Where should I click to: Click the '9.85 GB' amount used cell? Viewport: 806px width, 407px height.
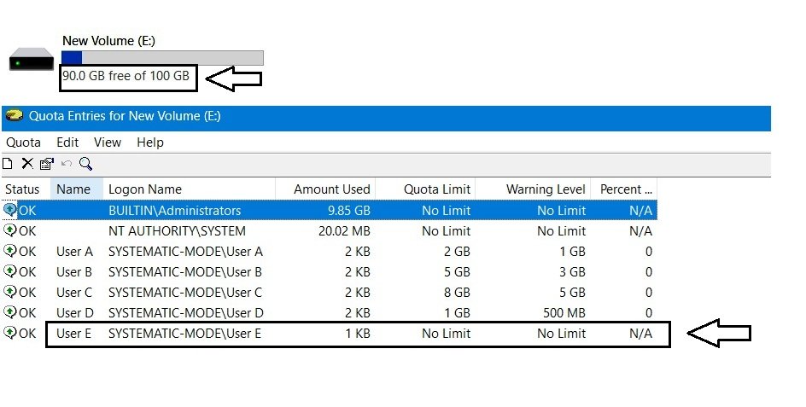tap(349, 210)
